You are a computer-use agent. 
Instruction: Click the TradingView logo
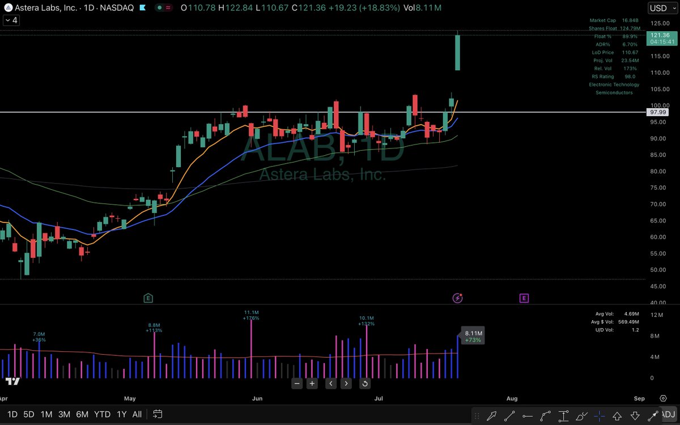[12, 381]
